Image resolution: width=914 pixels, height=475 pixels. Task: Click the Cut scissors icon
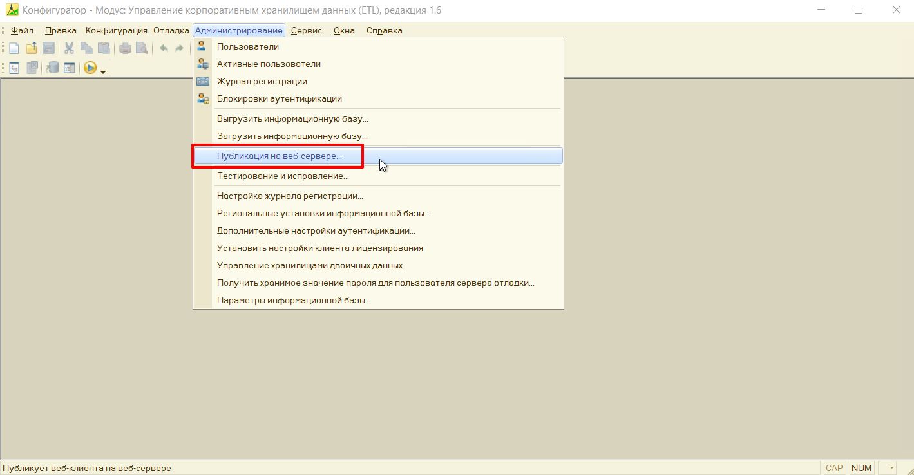pos(69,48)
